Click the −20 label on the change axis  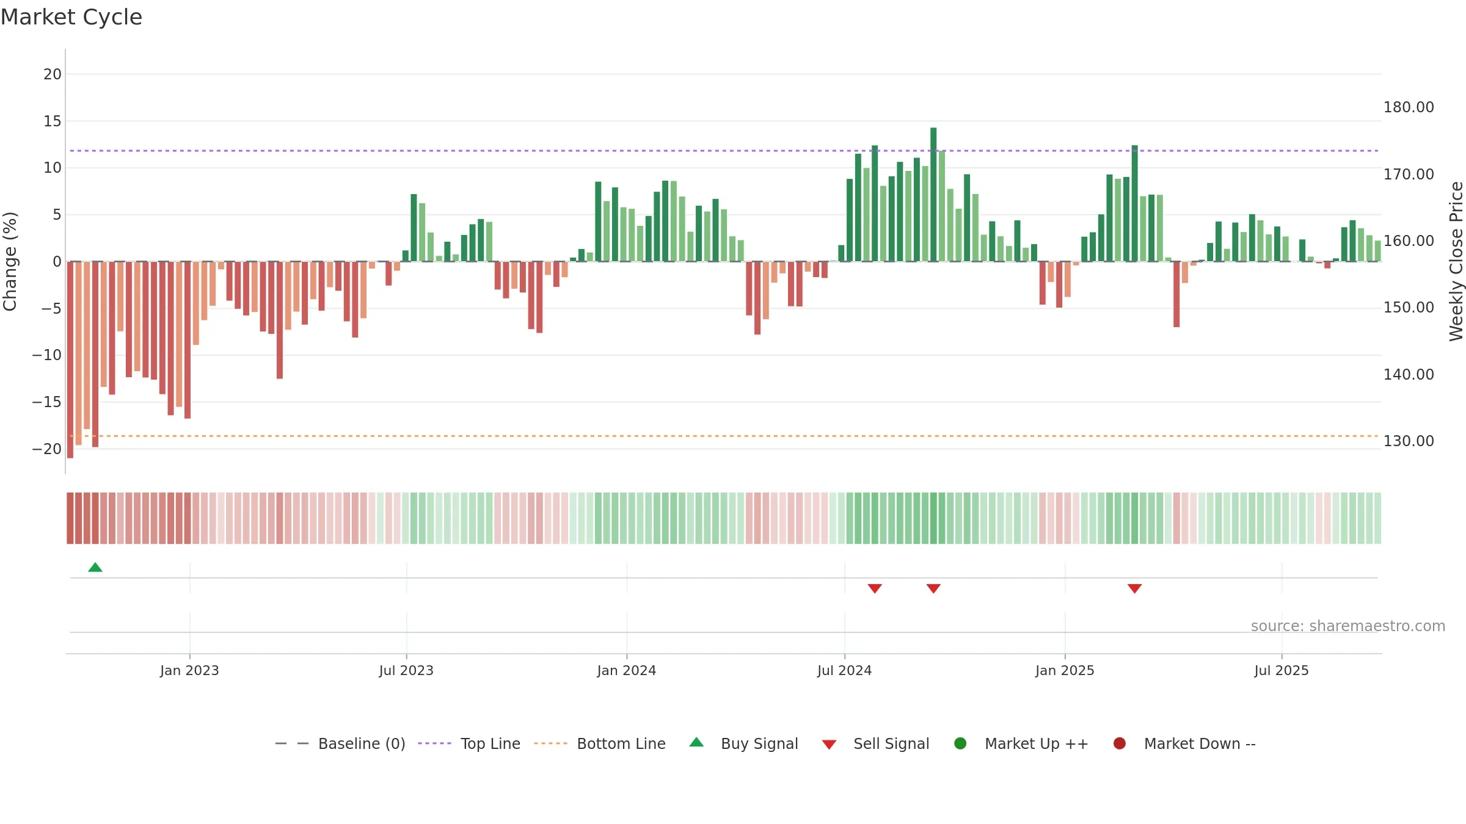[47, 449]
